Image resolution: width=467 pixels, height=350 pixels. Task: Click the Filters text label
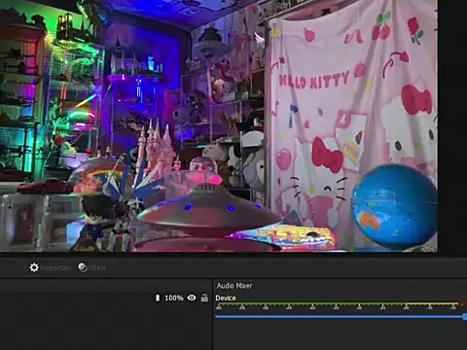(97, 268)
